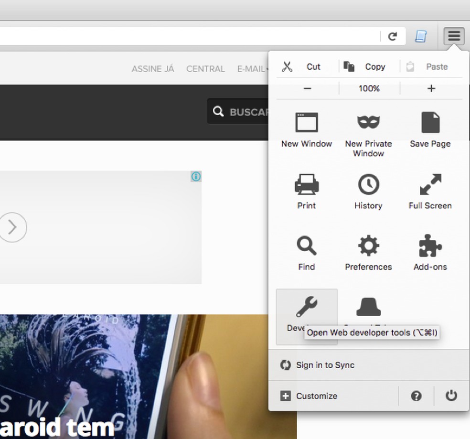
Task: Zoom in with the plus button
Action: (x=431, y=88)
